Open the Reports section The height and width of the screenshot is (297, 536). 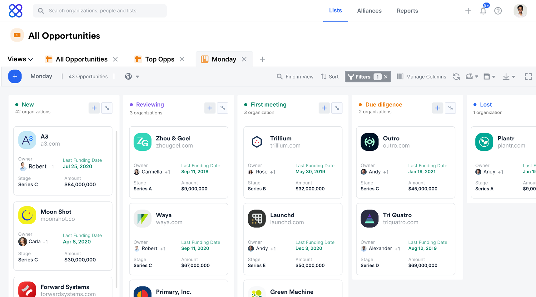click(407, 11)
